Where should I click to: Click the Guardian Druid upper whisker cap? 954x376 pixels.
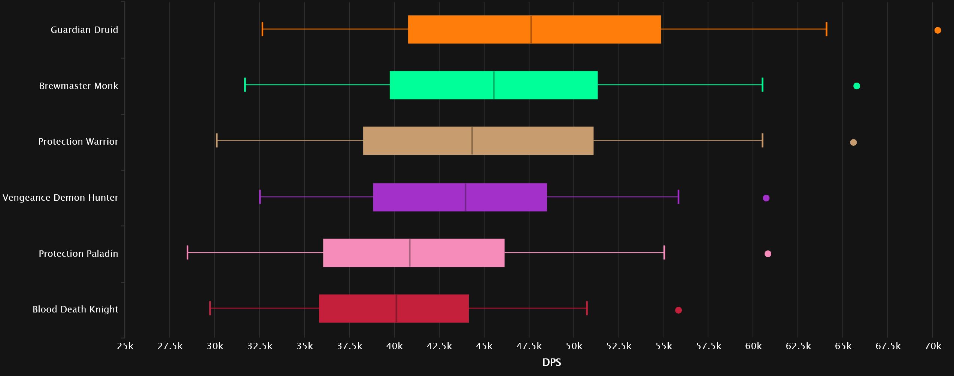coord(826,29)
